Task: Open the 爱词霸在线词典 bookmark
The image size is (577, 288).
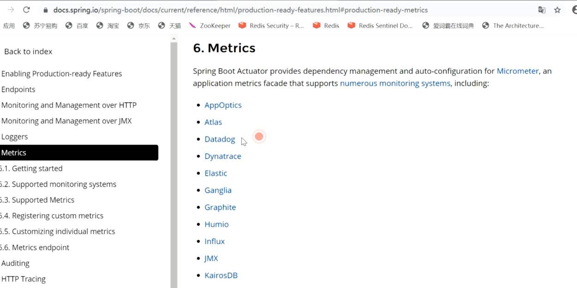Action: click(448, 26)
